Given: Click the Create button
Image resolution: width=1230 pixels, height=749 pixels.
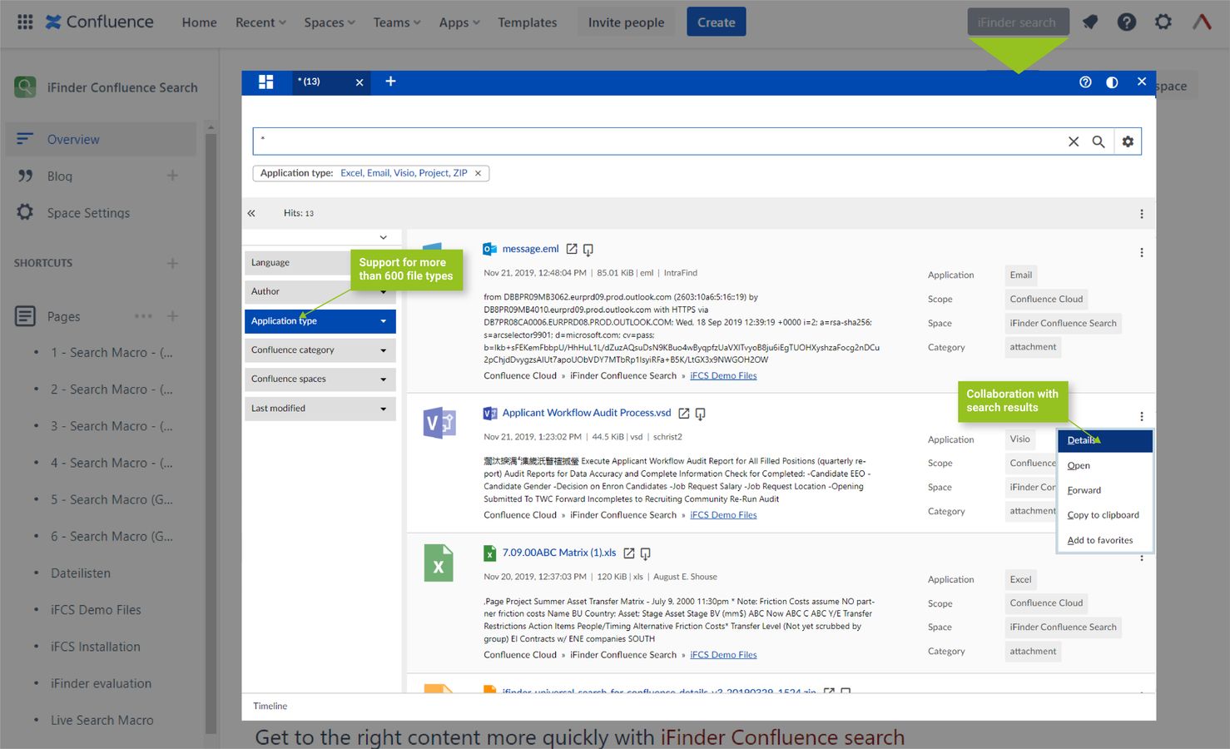Looking at the screenshot, I should point(717,22).
